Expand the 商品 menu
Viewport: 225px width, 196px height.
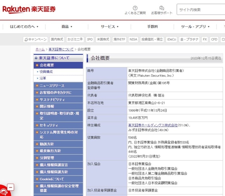tap(67, 27)
